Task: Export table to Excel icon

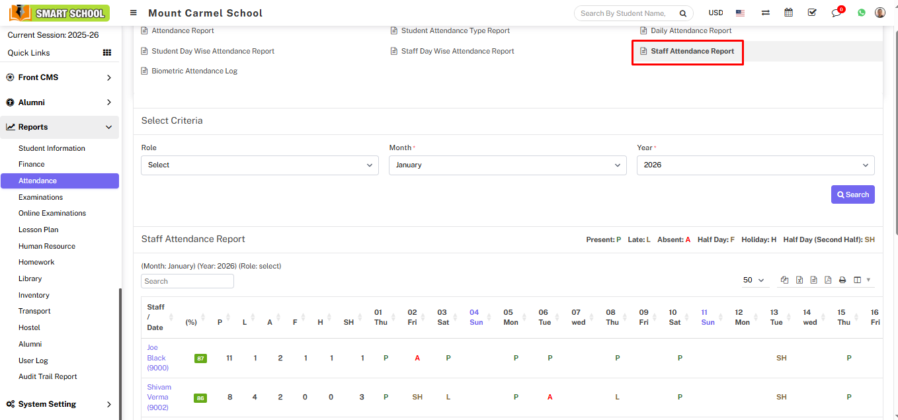Action: [x=799, y=280]
